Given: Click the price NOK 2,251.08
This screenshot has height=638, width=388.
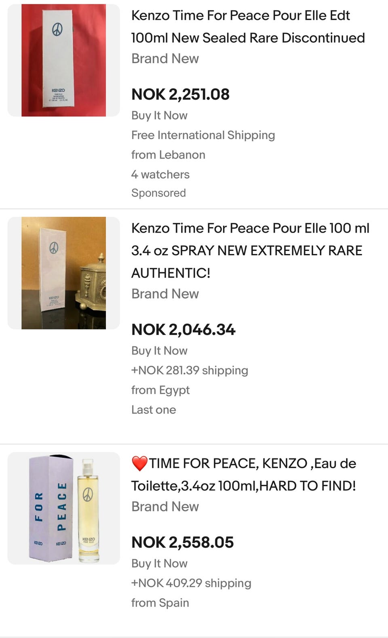Looking at the screenshot, I should pos(180,94).
